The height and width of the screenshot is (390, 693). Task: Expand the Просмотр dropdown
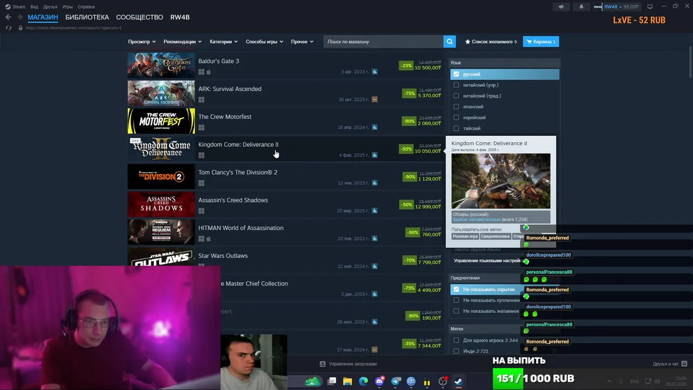click(x=142, y=42)
